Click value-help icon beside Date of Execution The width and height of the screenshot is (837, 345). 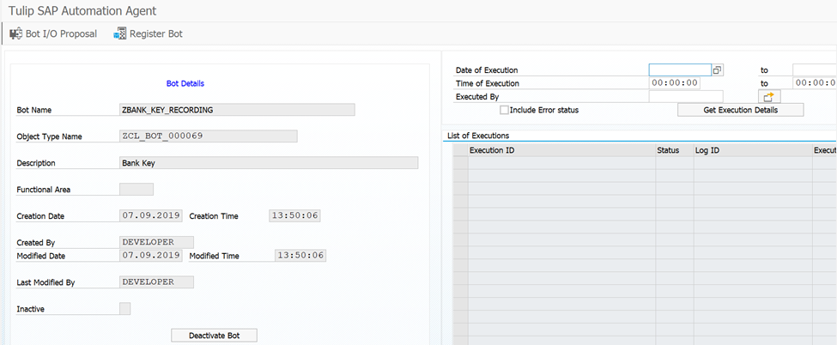718,70
